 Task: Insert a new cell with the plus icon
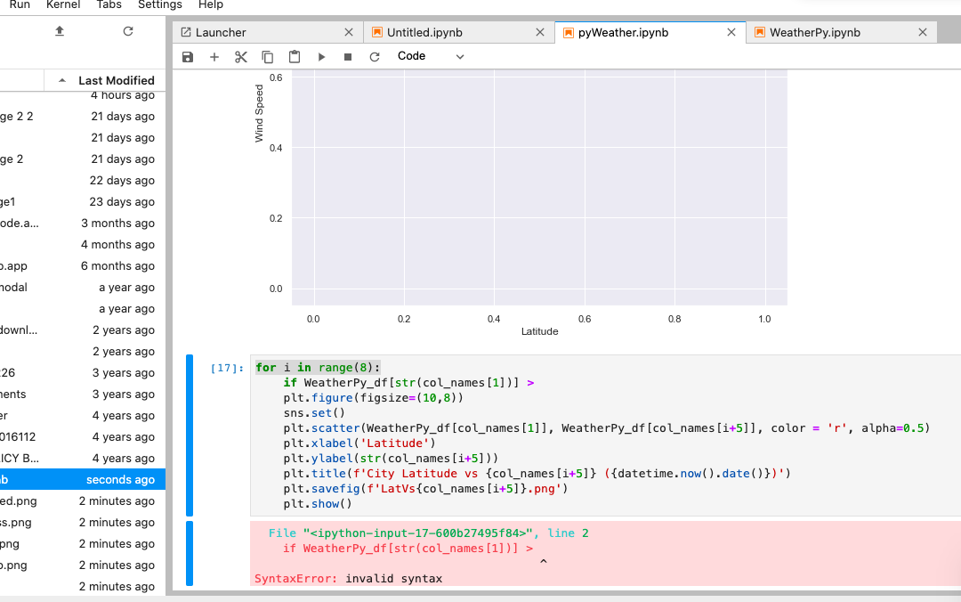214,56
